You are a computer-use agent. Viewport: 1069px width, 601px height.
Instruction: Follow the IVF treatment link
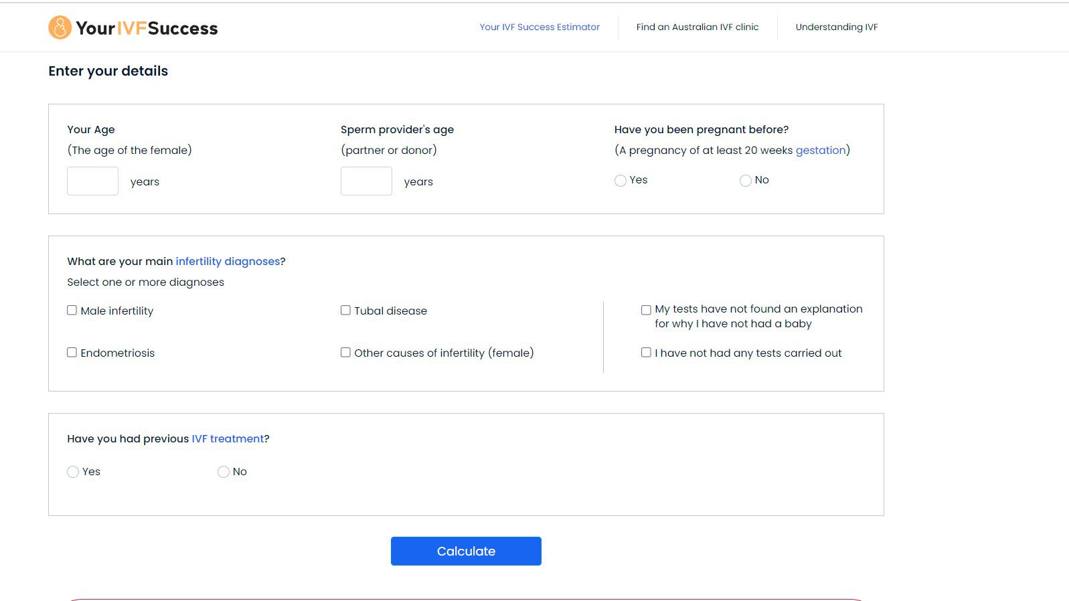(228, 439)
